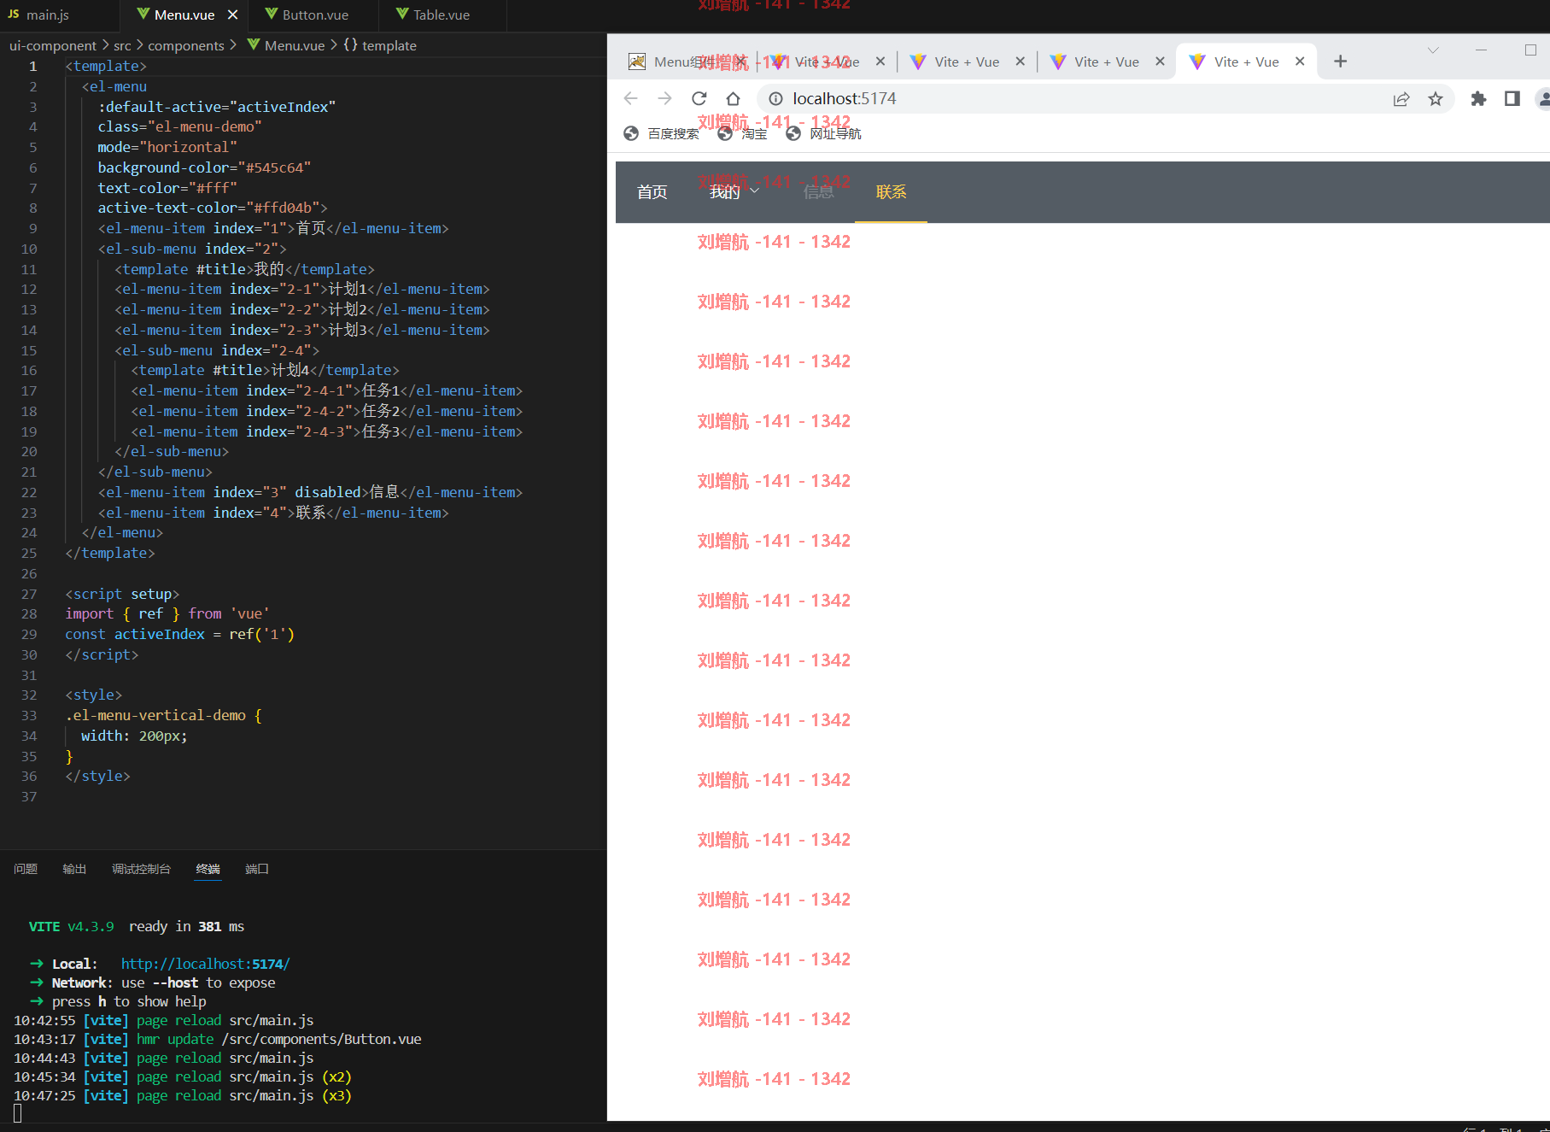Bookmark this page with the star icon
Viewport: 1550px width, 1132px height.
tap(1436, 99)
